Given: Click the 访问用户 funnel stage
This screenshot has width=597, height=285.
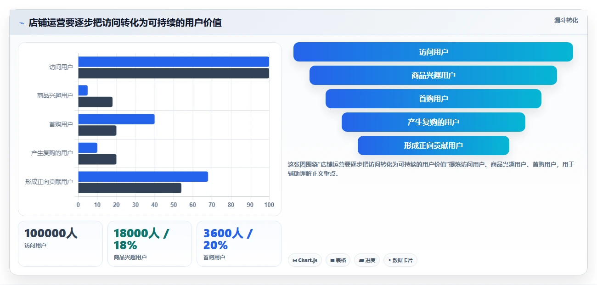Looking at the screenshot, I should (x=433, y=52).
